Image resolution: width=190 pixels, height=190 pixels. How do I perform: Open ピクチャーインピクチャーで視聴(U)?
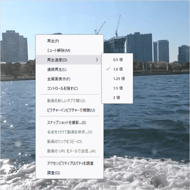(70, 110)
